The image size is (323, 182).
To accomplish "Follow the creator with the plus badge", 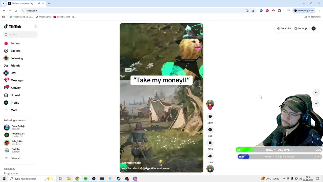I will coord(210,108).
